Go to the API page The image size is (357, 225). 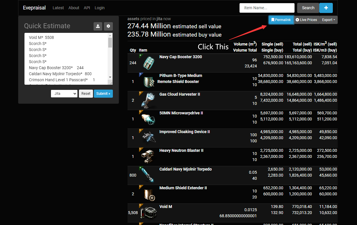[87, 8]
